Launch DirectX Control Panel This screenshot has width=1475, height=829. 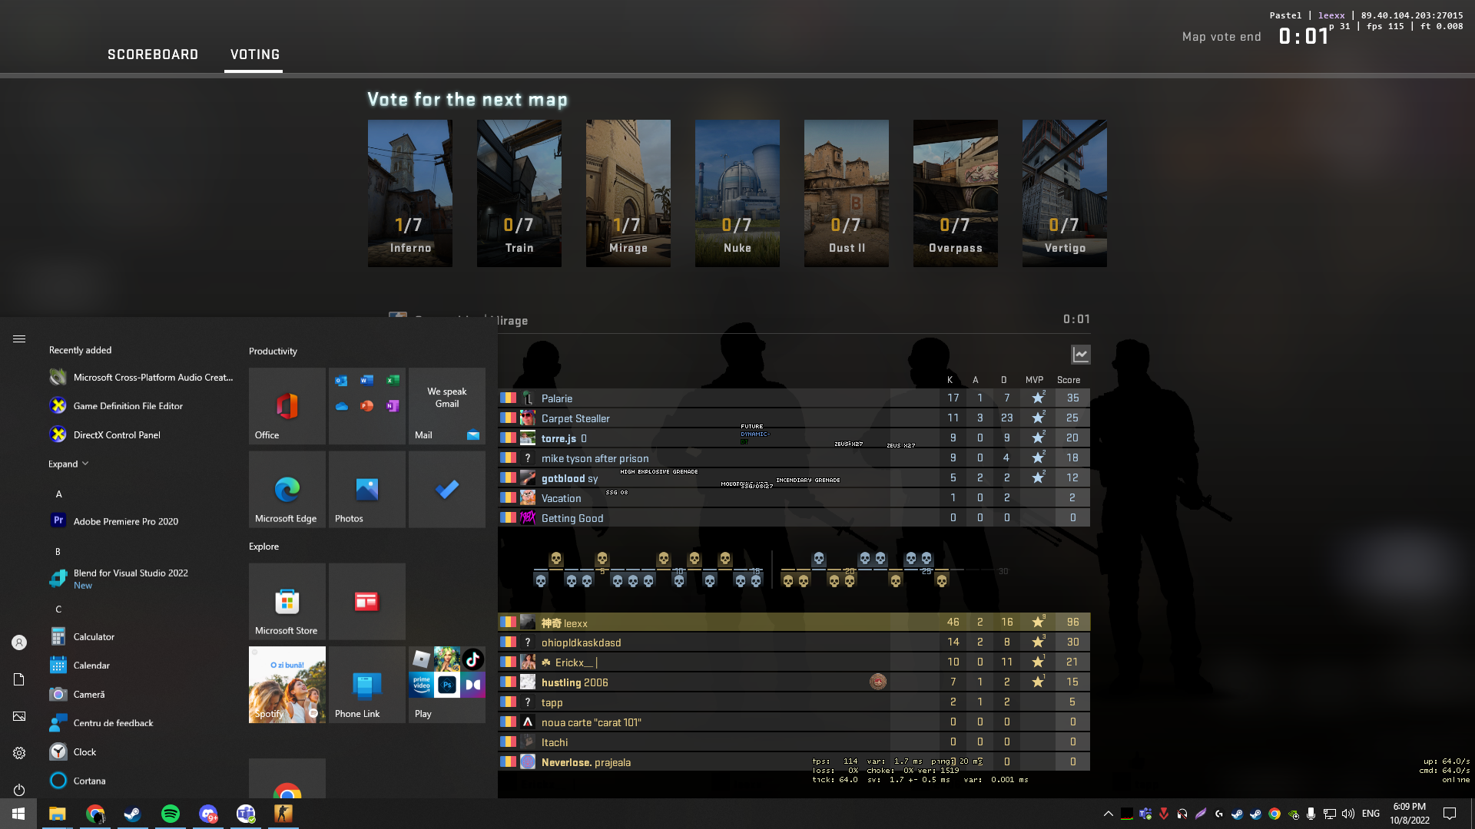tap(141, 434)
